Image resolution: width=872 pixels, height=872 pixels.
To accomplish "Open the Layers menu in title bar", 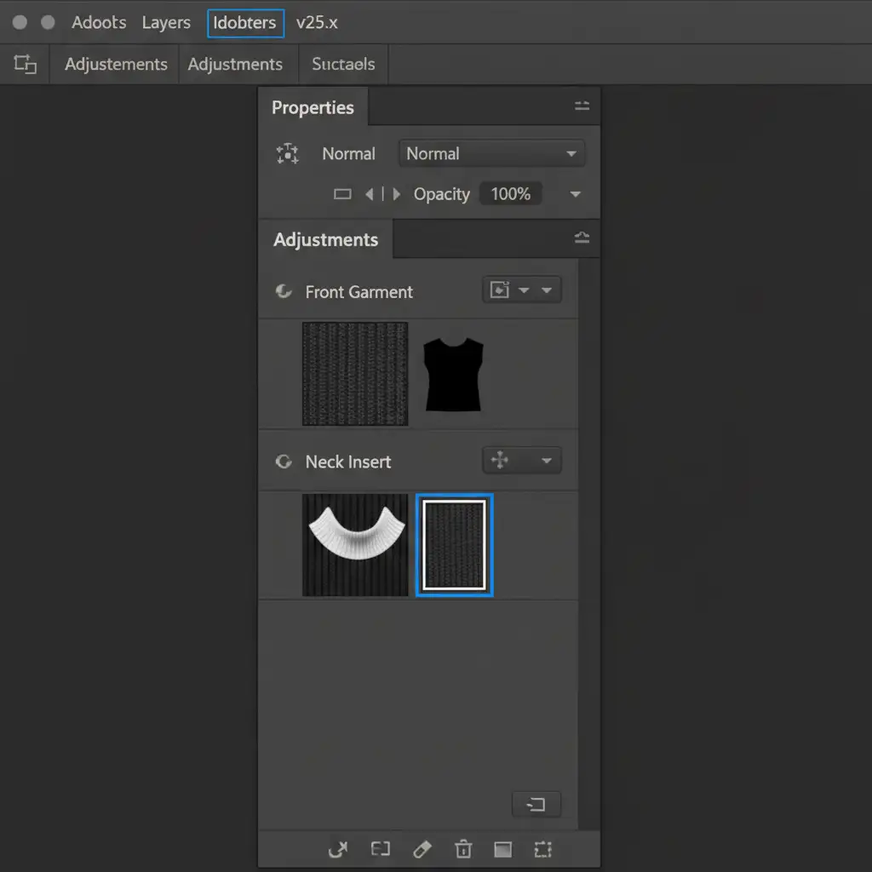I will [x=166, y=23].
